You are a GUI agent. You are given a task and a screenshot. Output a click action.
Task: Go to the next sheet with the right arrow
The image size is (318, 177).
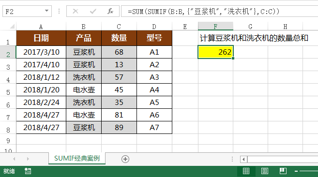click(x=28, y=159)
